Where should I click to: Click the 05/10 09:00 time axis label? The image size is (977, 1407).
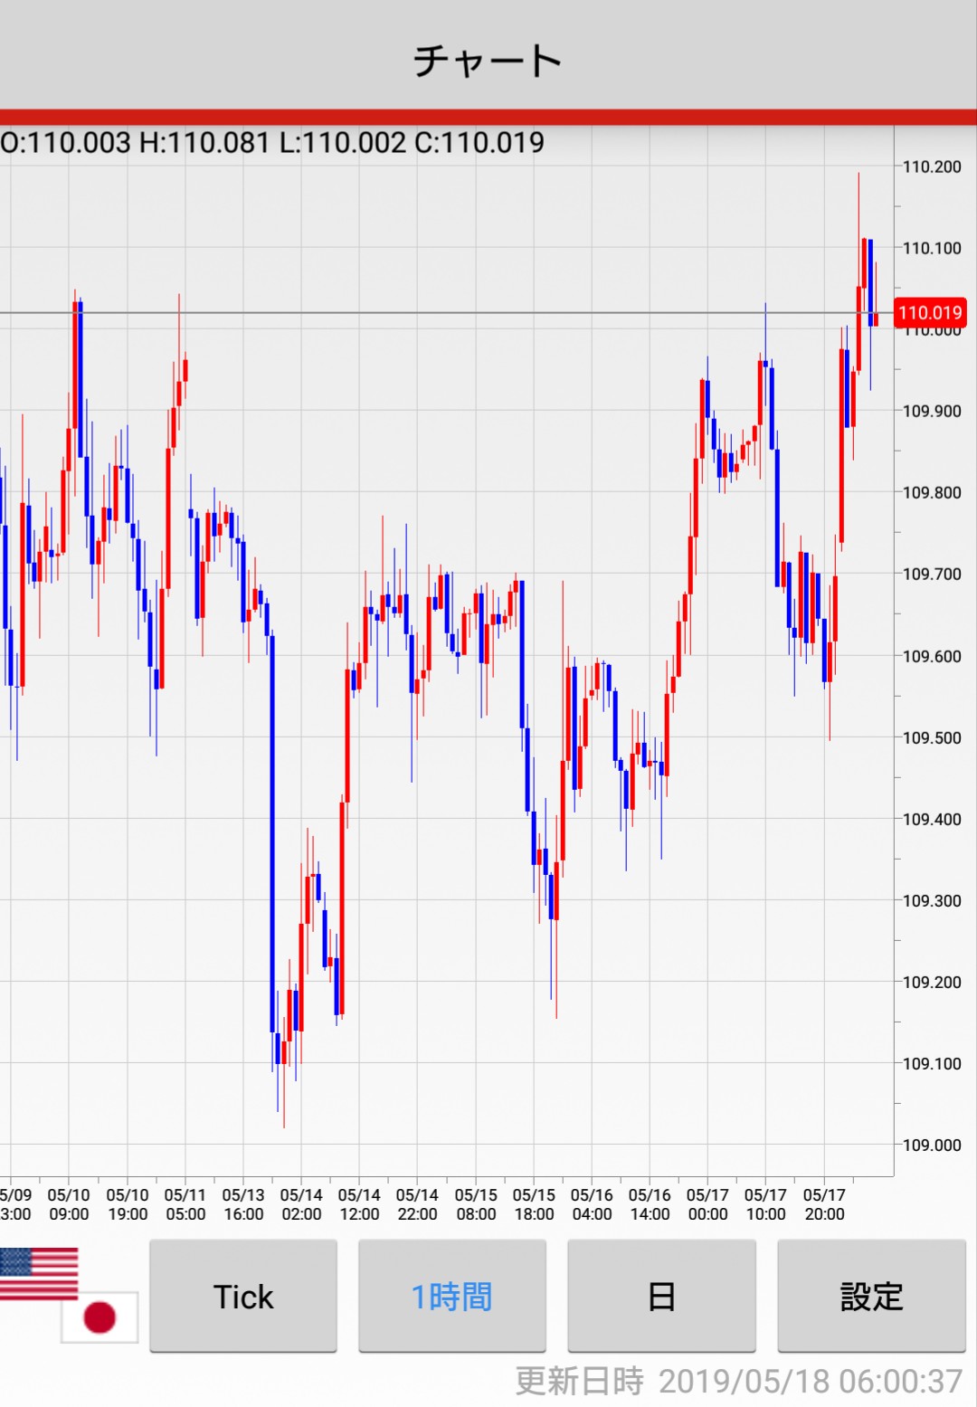point(69,1204)
